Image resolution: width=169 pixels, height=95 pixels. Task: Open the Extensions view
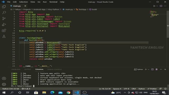click(x=4, y=31)
